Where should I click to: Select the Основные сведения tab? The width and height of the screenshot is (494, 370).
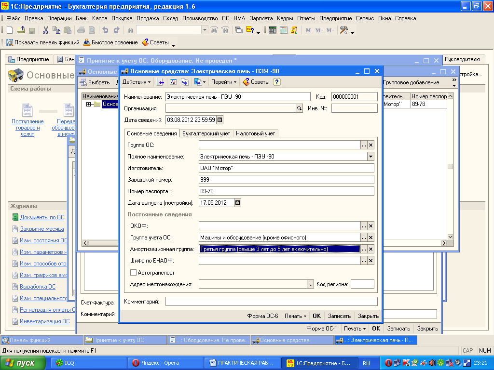152,133
